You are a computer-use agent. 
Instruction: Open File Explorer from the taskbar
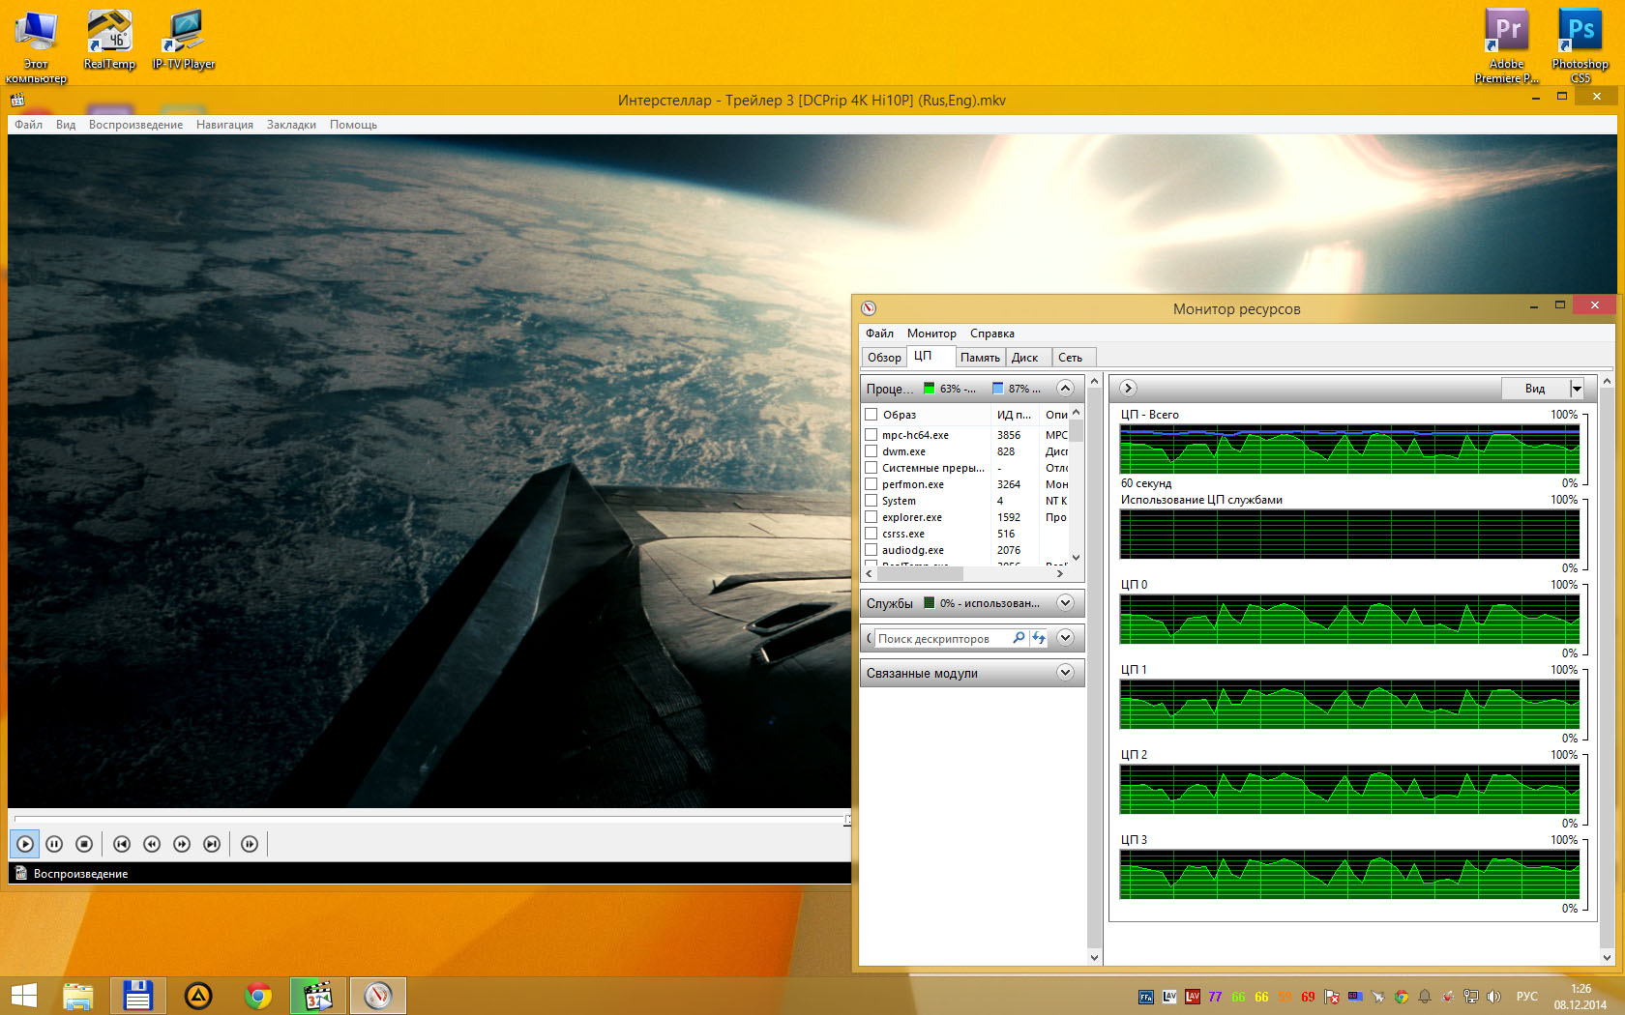78,996
